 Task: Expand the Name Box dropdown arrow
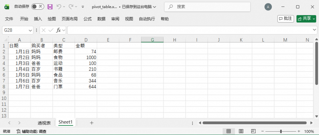[x=30, y=30]
